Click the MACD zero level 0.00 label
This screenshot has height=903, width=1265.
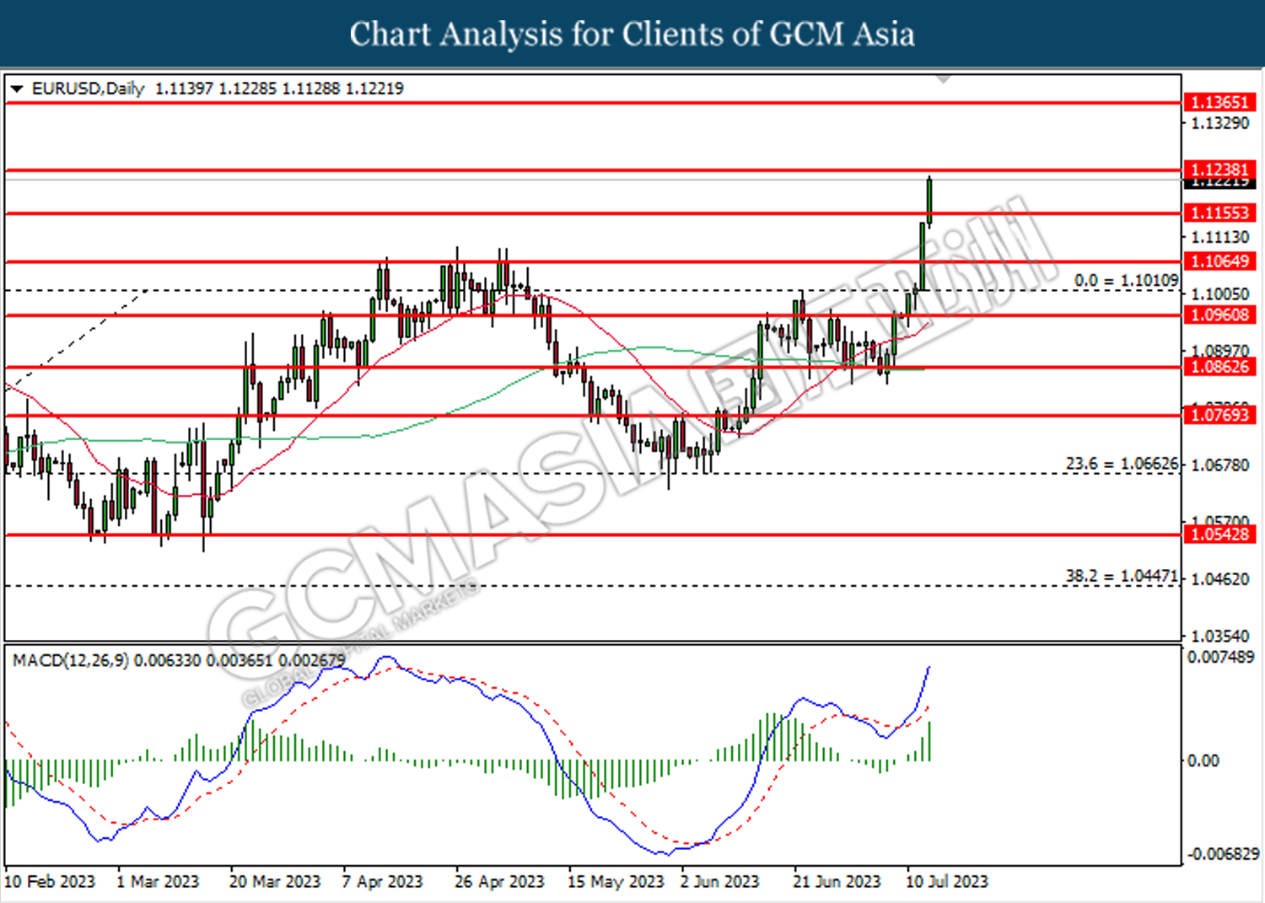pyautogui.click(x=1203, y=761)
